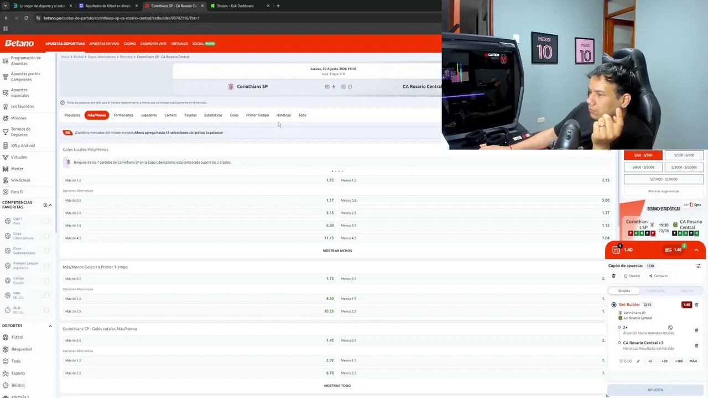Image resolution: width=708 pixels, height=398 pixels.
Task: Click the Betano logo
Action: [x=19, y=43]
